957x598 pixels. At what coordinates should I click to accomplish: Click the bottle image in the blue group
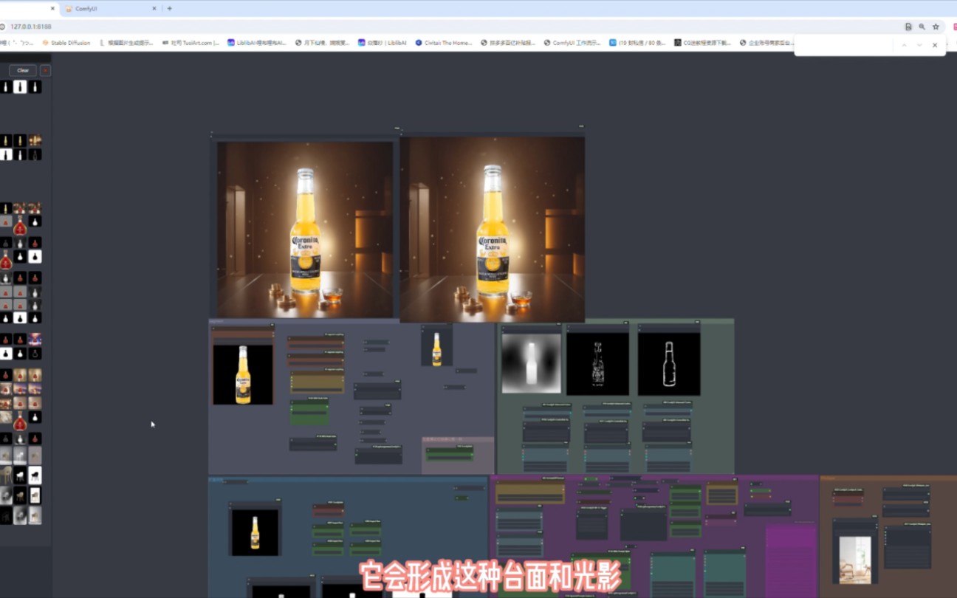(x=255, y=532)
